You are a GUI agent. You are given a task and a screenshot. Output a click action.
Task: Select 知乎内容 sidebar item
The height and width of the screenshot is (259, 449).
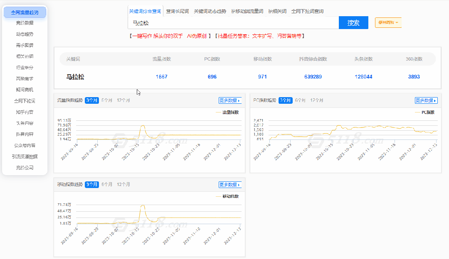pyautogui.click(x=25, y=112)
